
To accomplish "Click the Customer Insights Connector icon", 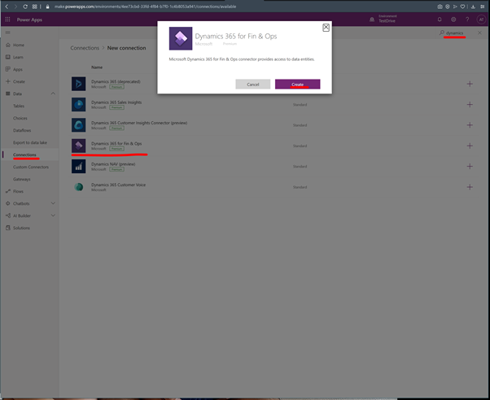I will pos(78,125).
